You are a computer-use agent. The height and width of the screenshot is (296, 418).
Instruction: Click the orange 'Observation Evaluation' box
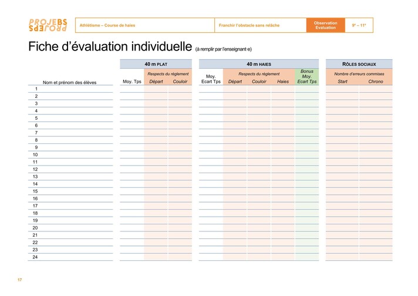pos(325,25)
